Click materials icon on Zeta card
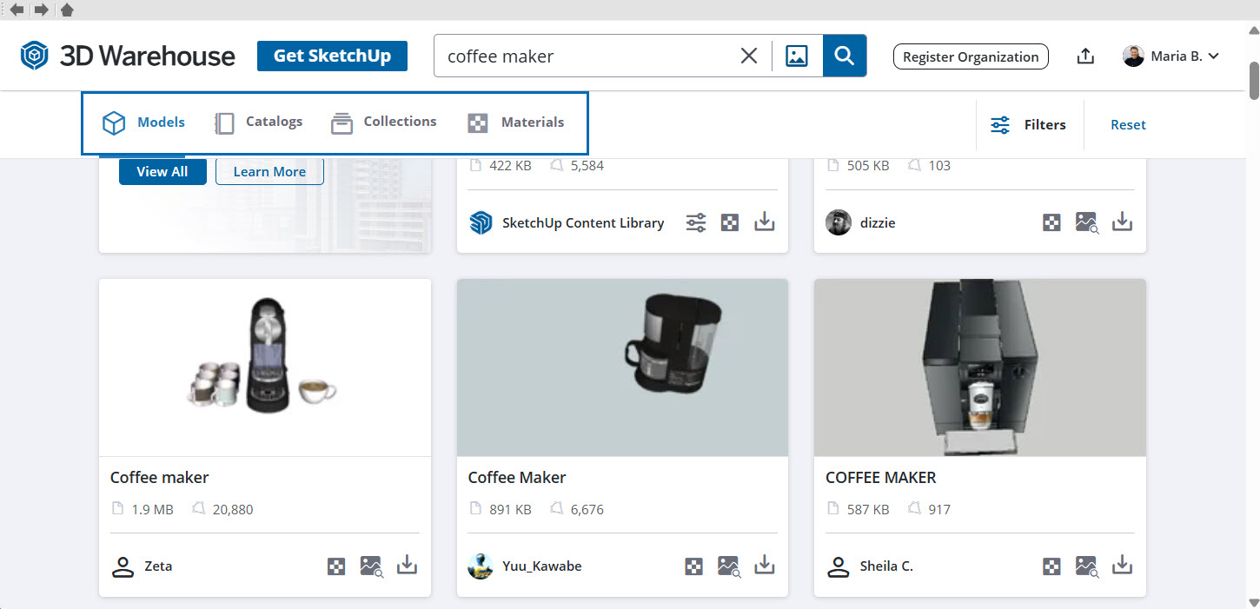The height and width of the screenshot is (609, 1260). (x=336, y=566)
